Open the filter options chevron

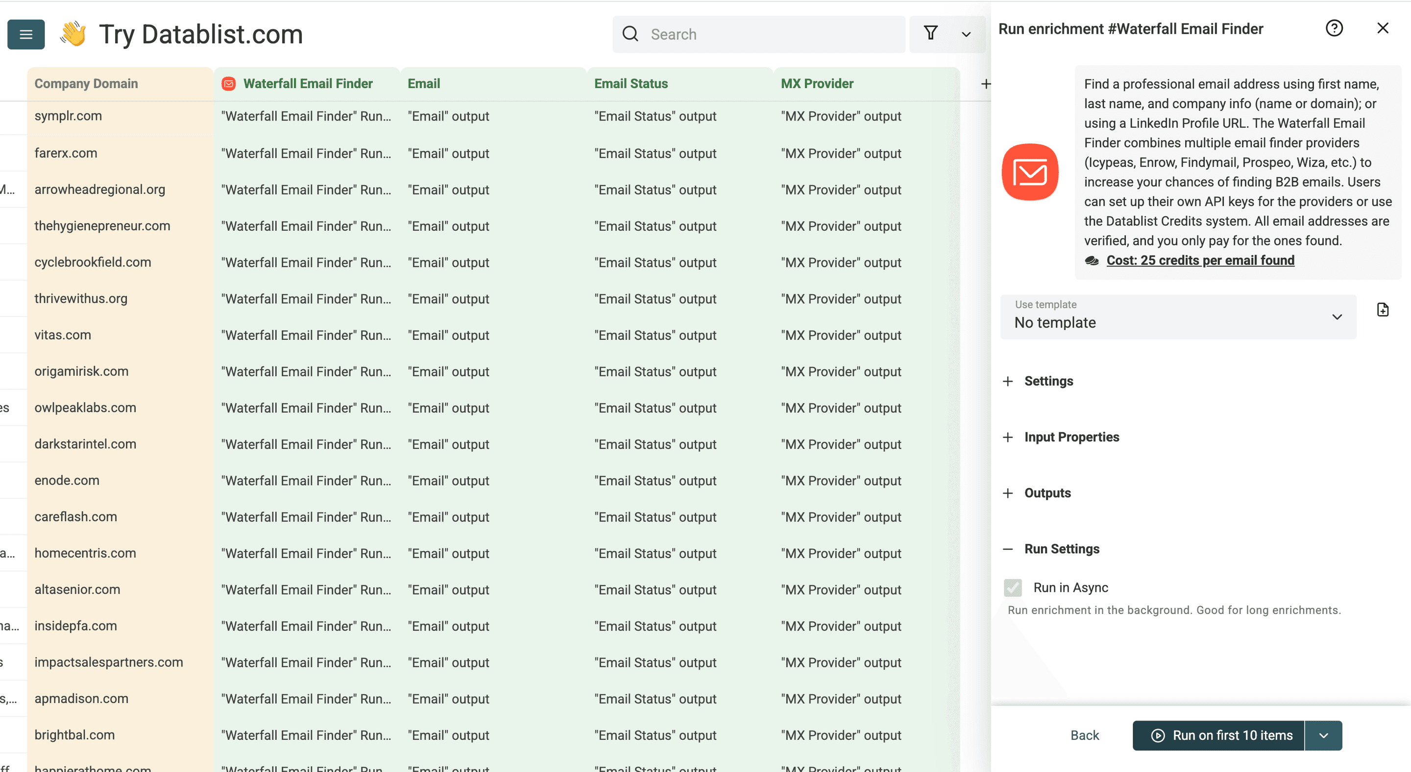pos(966,34)
